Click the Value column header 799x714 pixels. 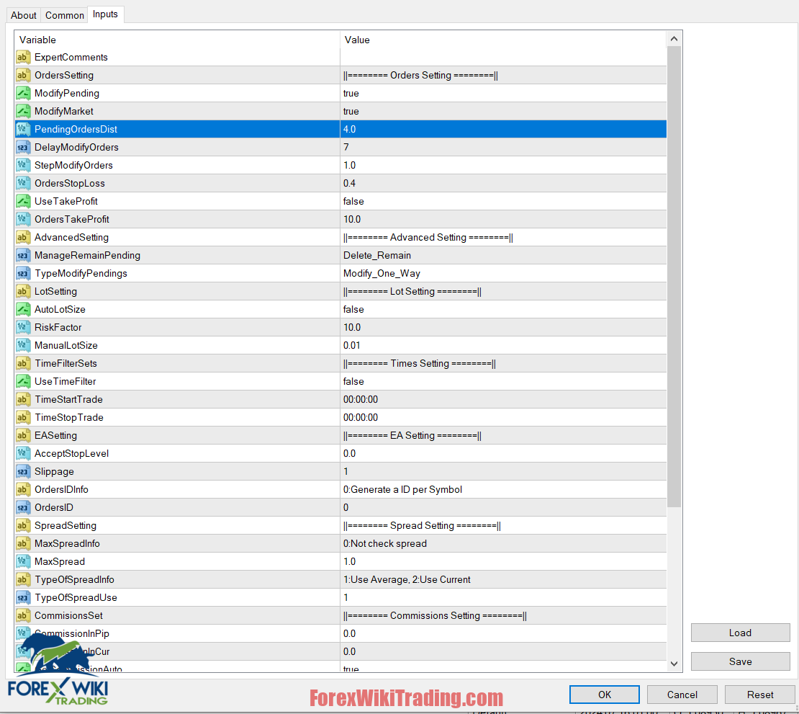[503, 40]
